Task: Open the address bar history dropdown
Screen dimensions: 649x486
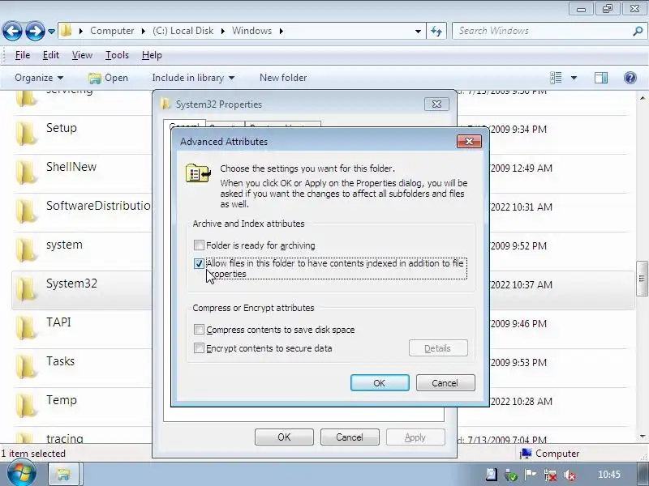Action: [x=418, y=31]
